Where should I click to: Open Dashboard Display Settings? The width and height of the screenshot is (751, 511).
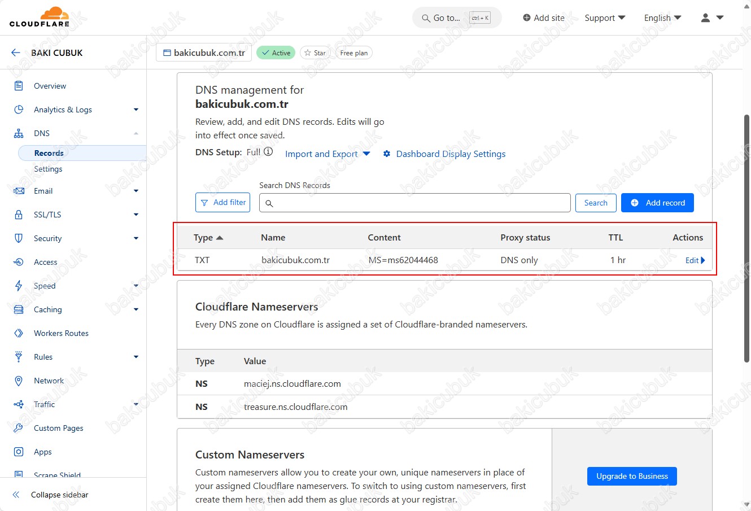pyautogui.click(x=444, y=154)
